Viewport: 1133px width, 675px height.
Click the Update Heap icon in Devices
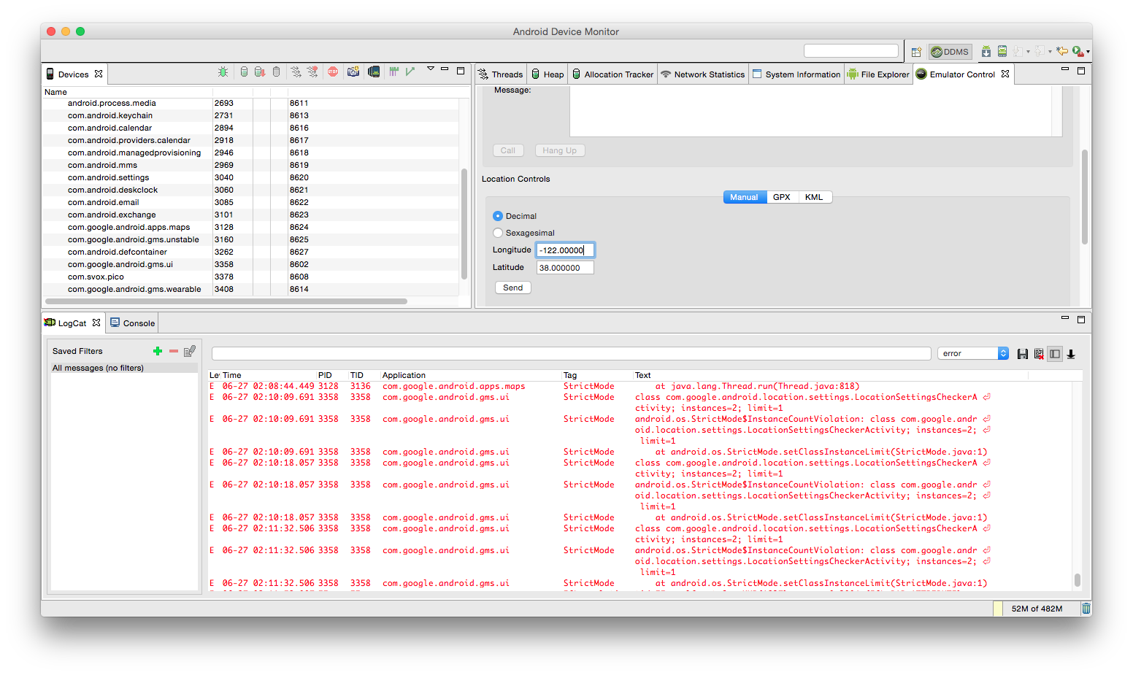244,72
